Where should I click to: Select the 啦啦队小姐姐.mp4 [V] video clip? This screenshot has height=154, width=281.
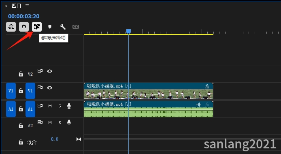point(149,91)
